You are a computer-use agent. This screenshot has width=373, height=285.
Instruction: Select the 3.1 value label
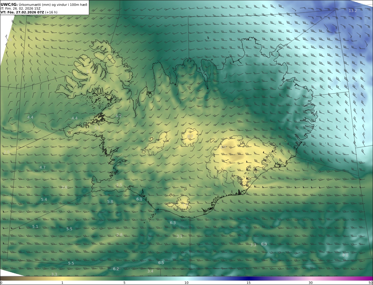[x=179, y=236]
